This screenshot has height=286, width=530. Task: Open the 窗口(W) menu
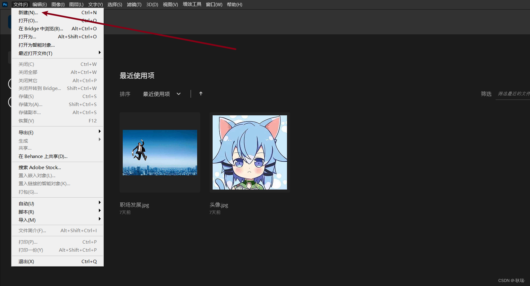[x=214, y=4]
